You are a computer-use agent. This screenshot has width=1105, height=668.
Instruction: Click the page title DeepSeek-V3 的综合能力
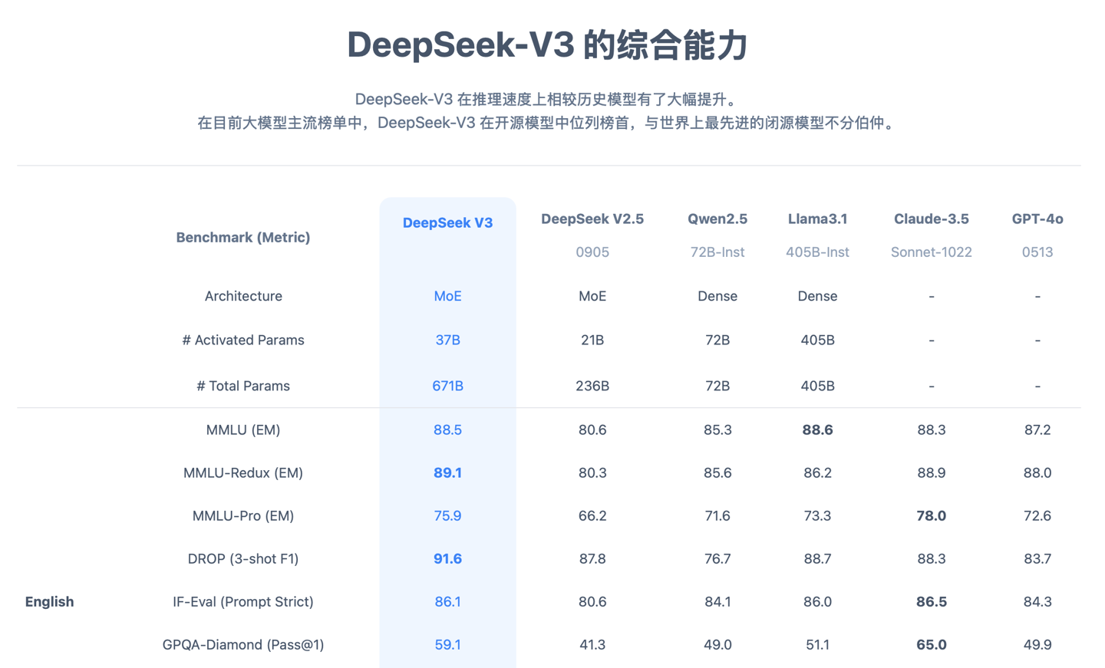pyautogui.click(x=548, y=44)
